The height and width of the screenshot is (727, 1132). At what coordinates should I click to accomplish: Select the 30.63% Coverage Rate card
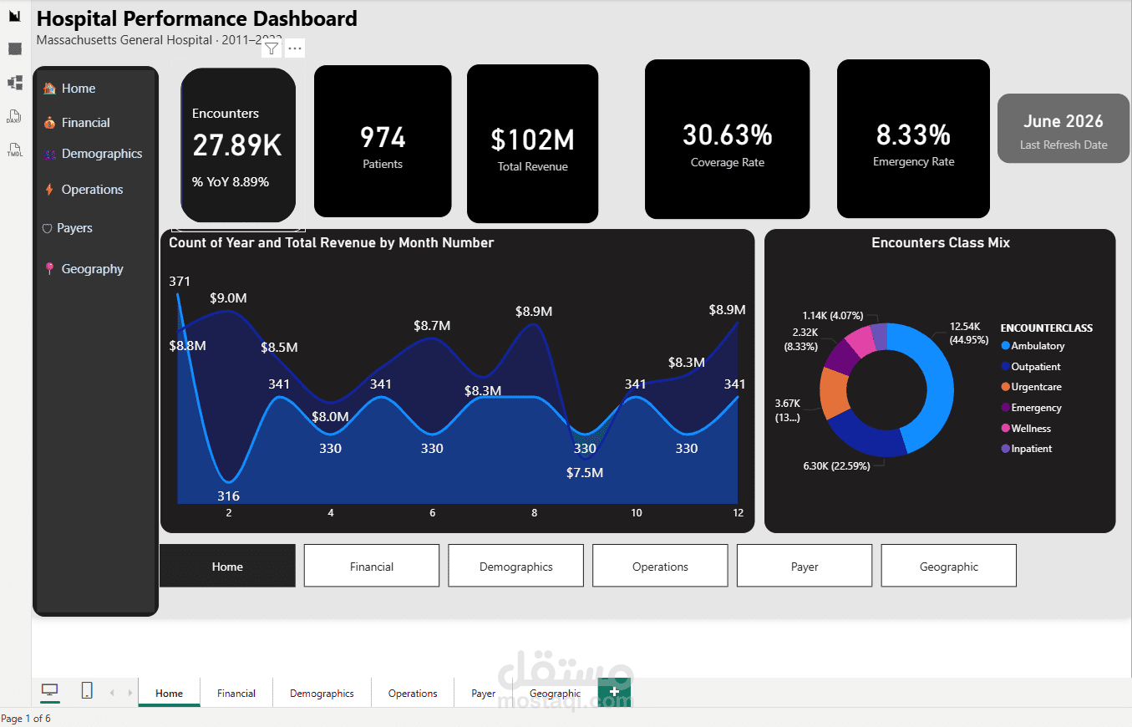[727, 139]
